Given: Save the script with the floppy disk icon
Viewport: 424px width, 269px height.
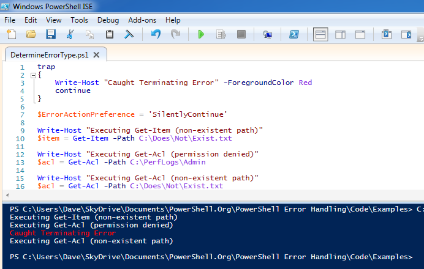Looking at the screenshot, I should pos(51,35).
